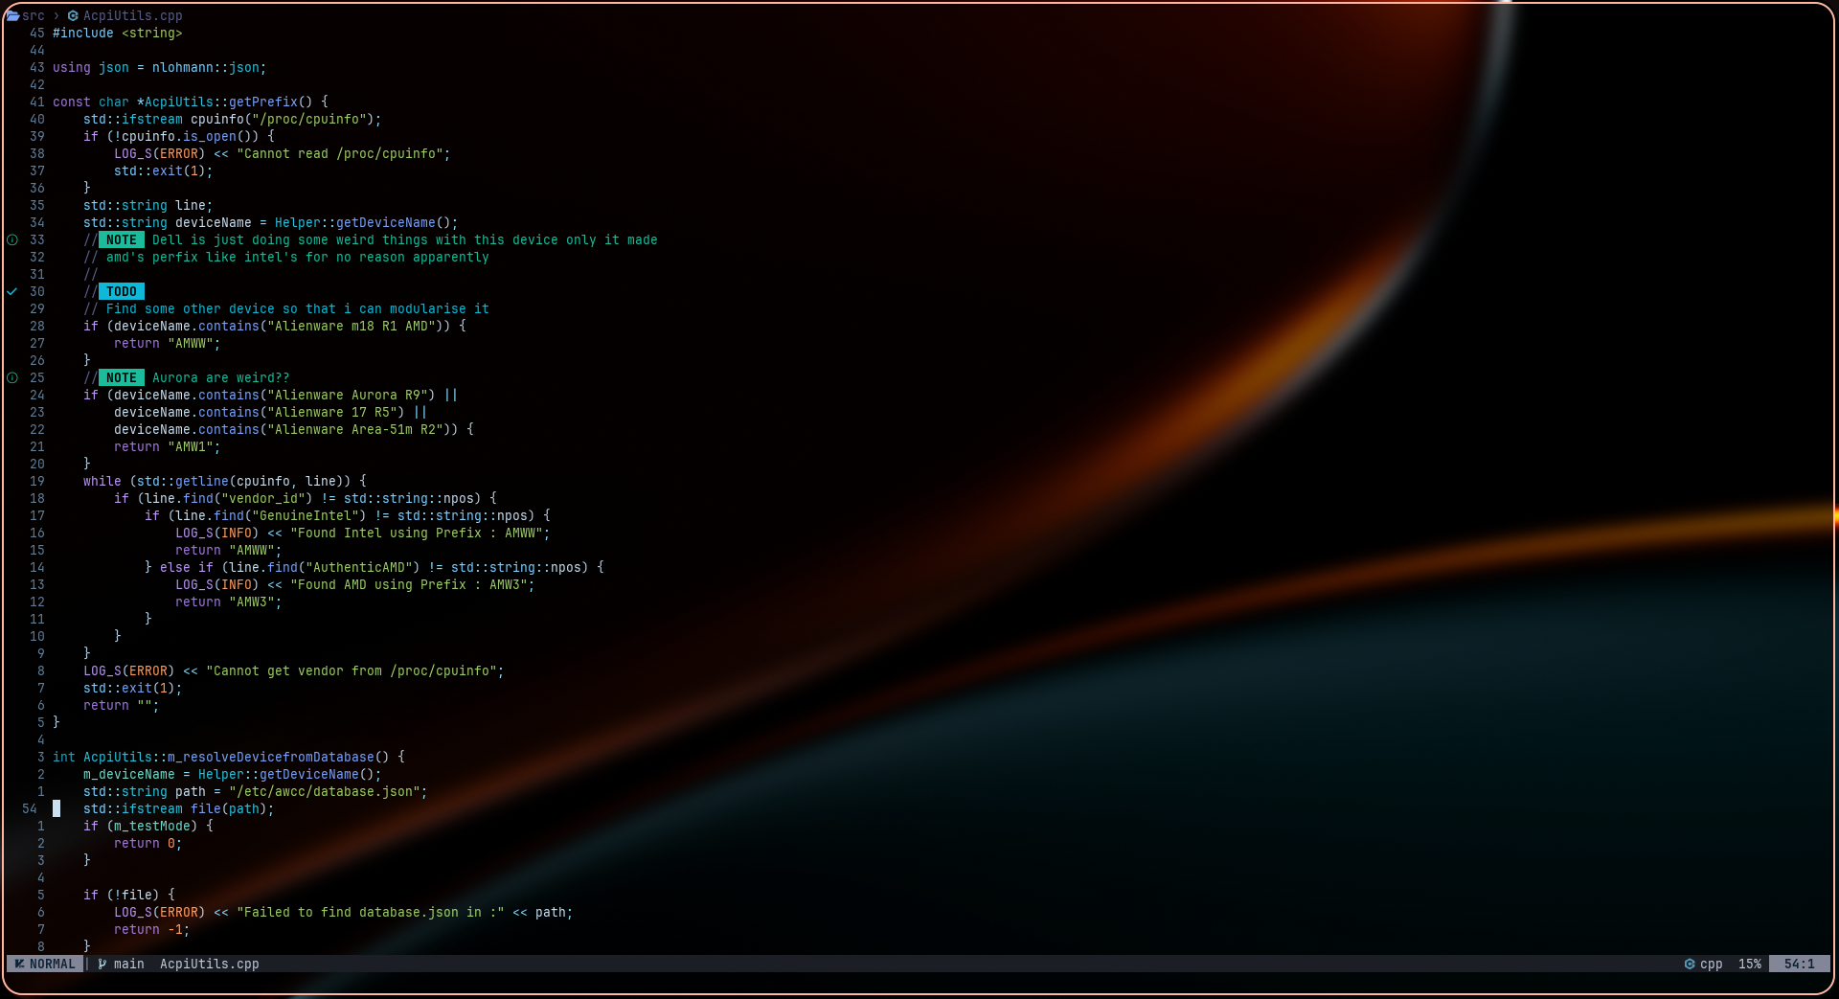Viewport: 1839px width, 999px height.
Task: Click the NOTE badge about Dell
Action: pyautogui.click(x=122, y=240)
